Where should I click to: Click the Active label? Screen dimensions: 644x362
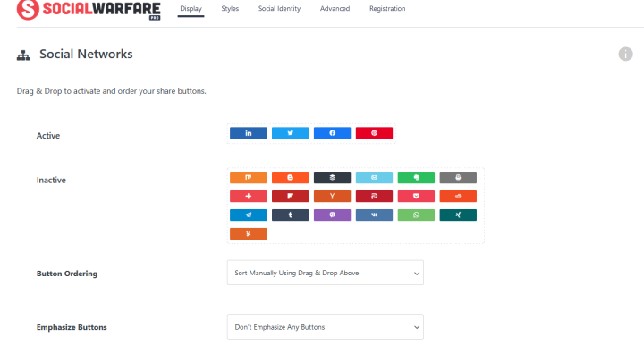(48, 136)
